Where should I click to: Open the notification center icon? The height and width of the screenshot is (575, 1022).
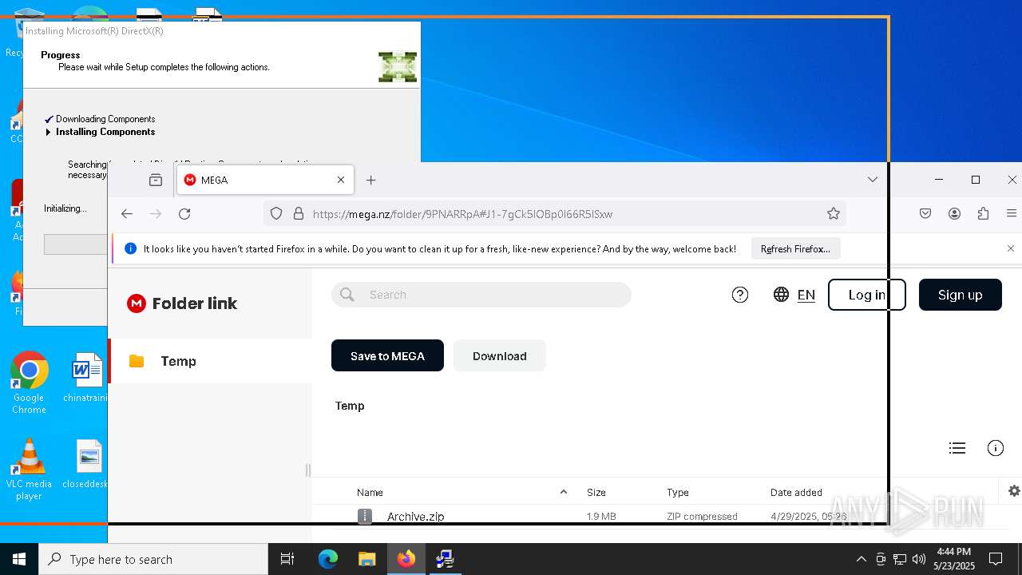[996, 559]
